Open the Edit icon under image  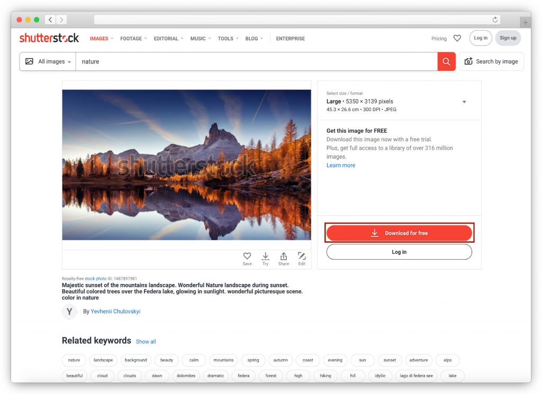[x=302, y=259]
